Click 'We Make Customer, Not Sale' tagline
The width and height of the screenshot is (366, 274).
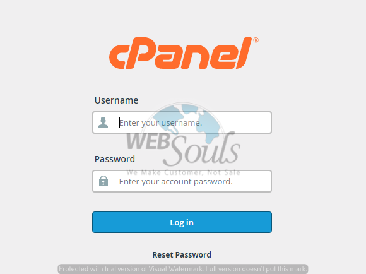183,172
